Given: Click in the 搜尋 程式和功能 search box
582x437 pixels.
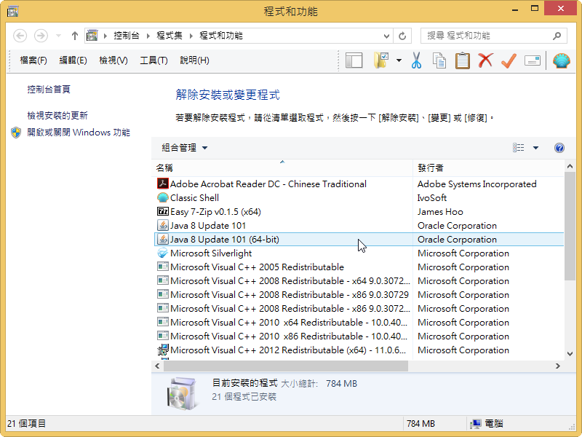Looking at the screenshot, I should 494,36.
